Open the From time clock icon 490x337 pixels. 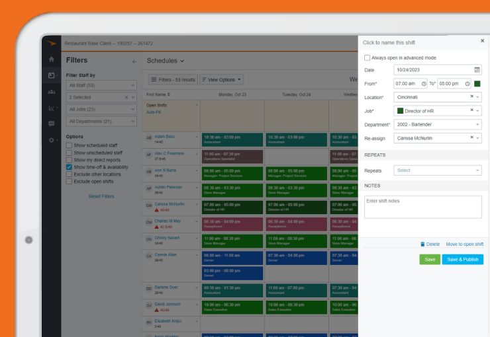[x=424, y=84]
